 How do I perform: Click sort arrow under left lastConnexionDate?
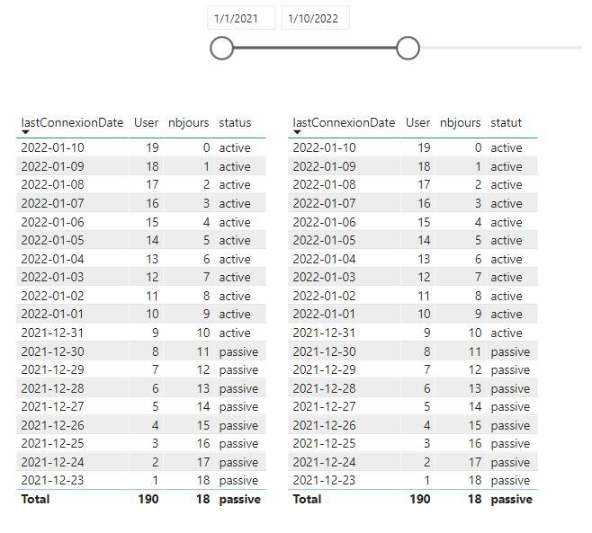point(25,132)
